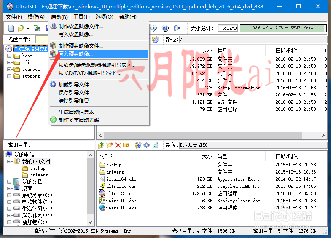
Task: Choose 制作多重启动光碟 menu entry
Action: coord(99,120)
